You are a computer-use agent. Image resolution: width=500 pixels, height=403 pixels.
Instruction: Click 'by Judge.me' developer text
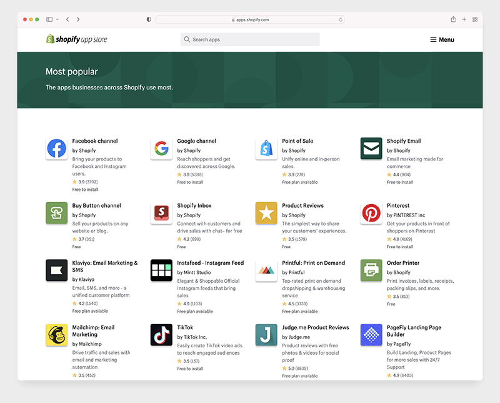(296, 337)
